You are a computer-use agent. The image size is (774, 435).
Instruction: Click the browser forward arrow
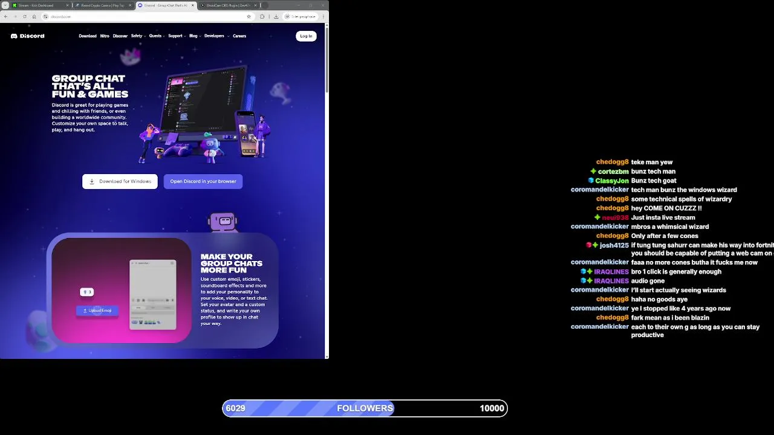[15, 16]
